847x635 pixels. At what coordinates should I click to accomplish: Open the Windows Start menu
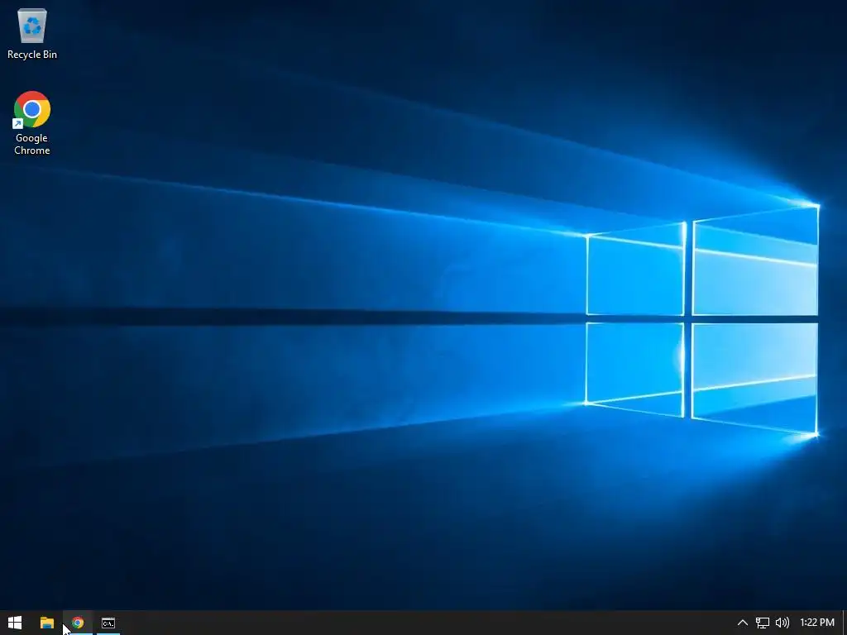pyautogui.click(x=15, y=623)
